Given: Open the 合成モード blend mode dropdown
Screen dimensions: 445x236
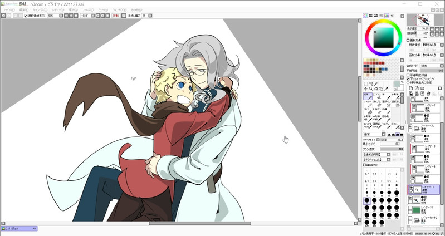Looking at the screenshot, I should pyautogui.click(x=442, y=66).
